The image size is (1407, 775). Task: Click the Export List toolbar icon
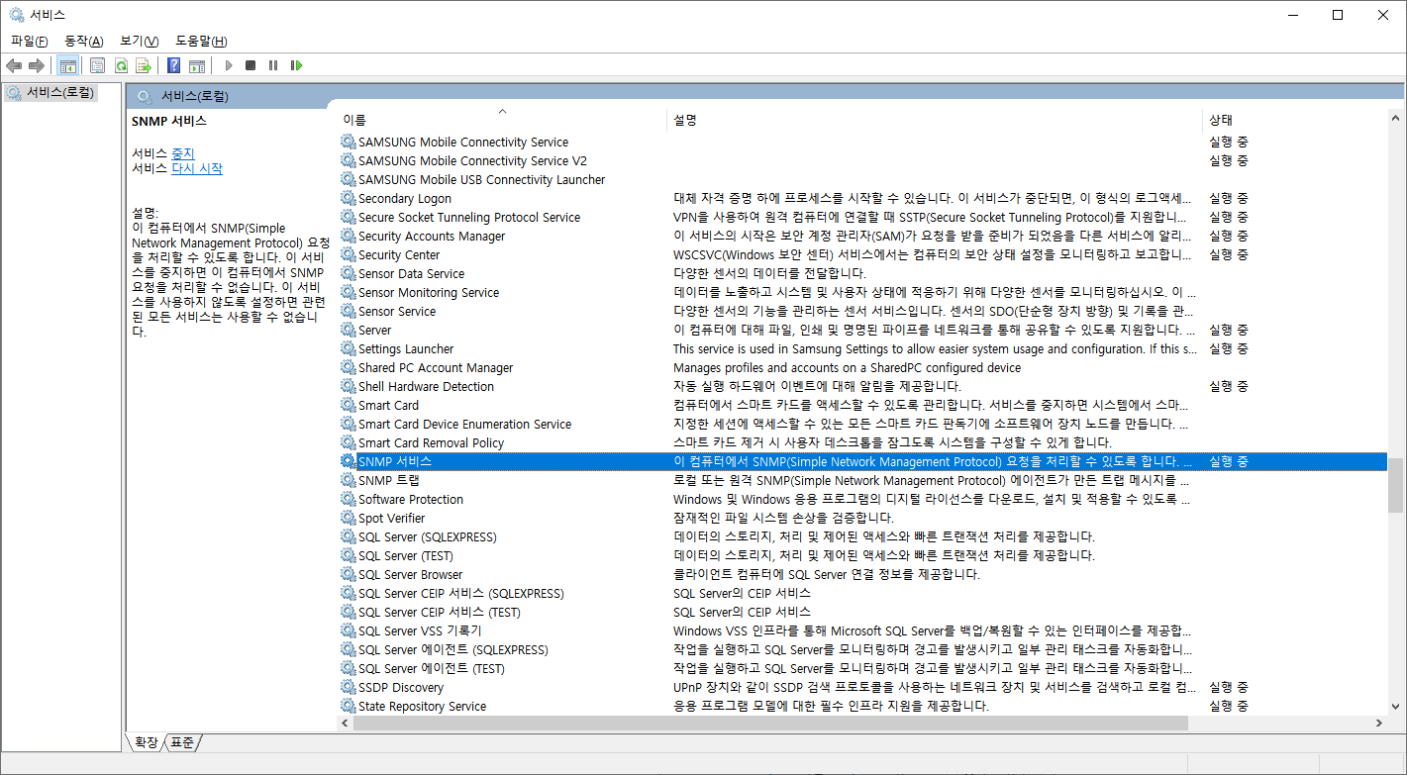tap(144, 65)
